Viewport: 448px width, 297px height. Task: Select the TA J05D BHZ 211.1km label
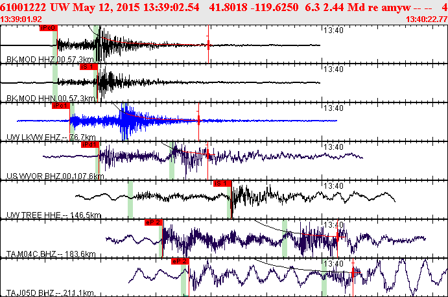[51, 292]
